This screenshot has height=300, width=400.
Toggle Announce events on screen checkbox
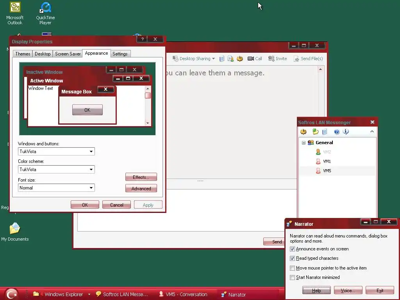(x=292, y=249)
